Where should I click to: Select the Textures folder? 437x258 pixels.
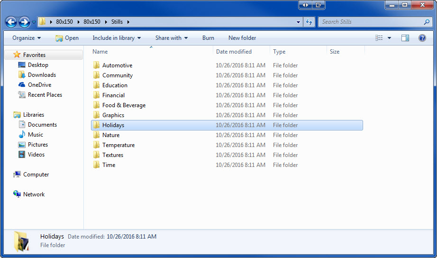tap(113, 155)
